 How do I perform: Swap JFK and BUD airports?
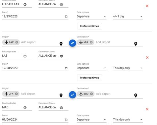pyautogui.click(x=73, y=95)
